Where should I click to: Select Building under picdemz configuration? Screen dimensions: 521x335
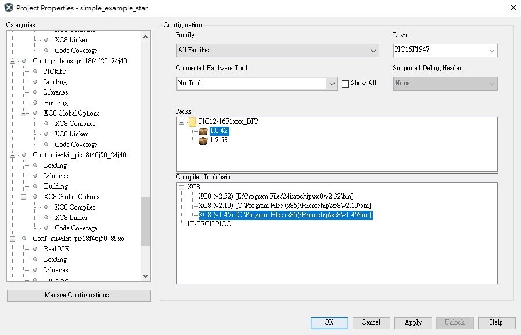pyautogui.click(x=56, y=103)
